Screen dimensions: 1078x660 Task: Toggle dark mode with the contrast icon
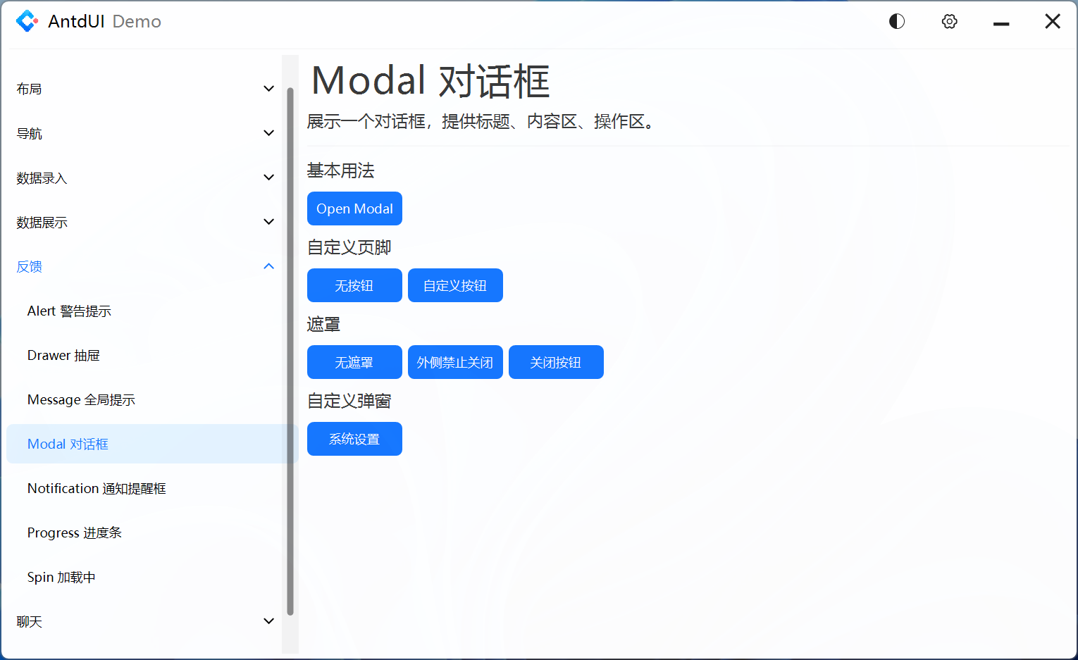click(896, 21)
